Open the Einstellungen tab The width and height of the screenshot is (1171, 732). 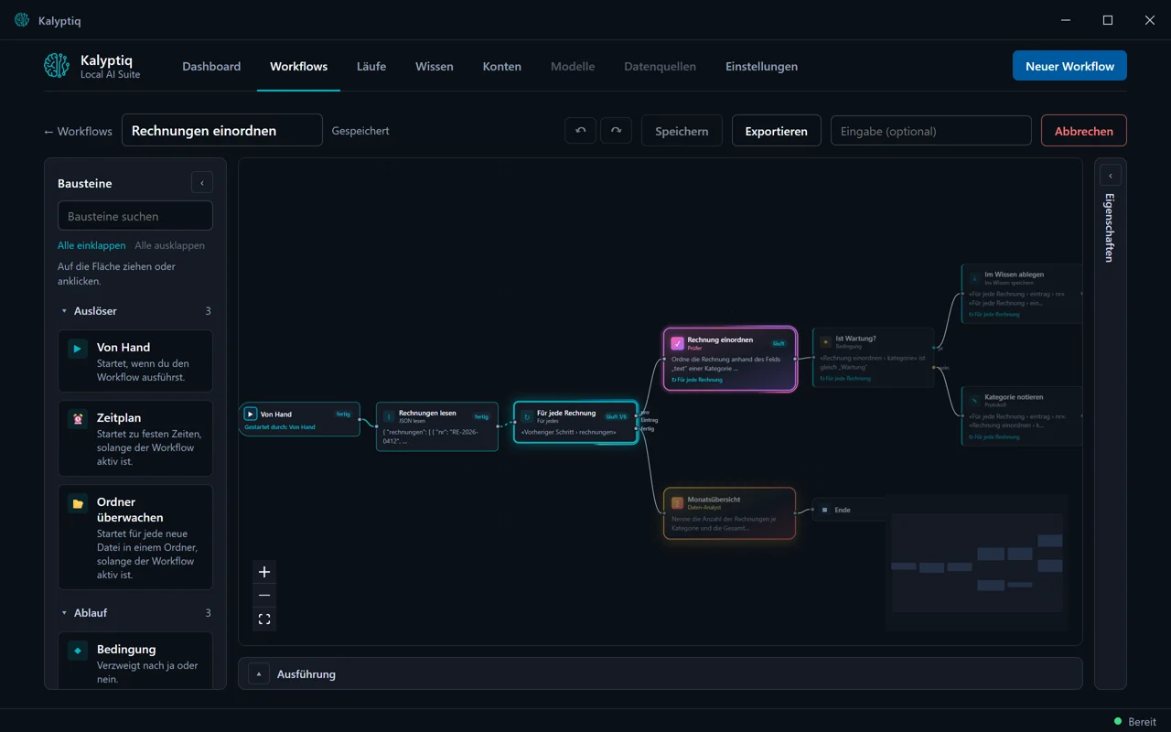pos(761,67)
